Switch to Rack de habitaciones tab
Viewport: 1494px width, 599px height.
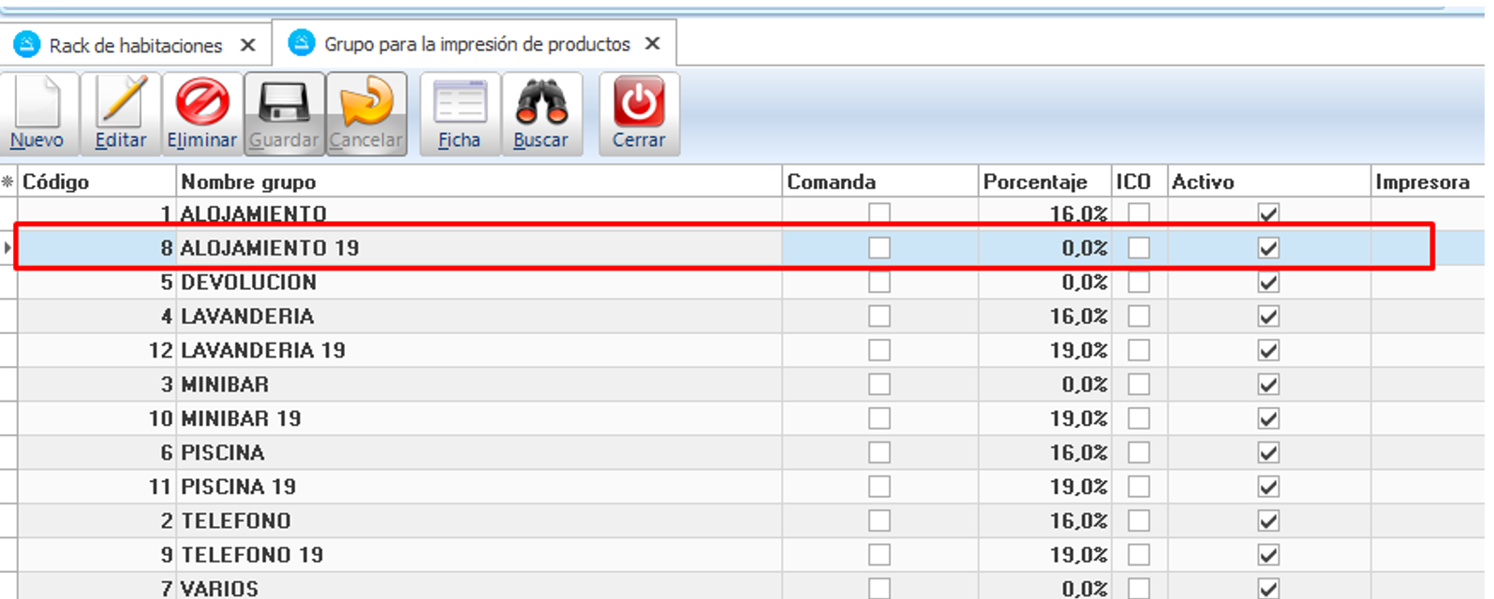click(x=135, y=45)
